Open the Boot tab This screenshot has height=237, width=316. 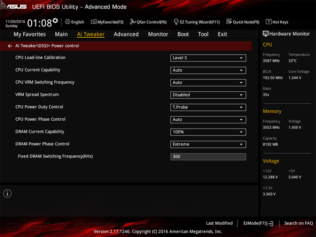point(183,34)
